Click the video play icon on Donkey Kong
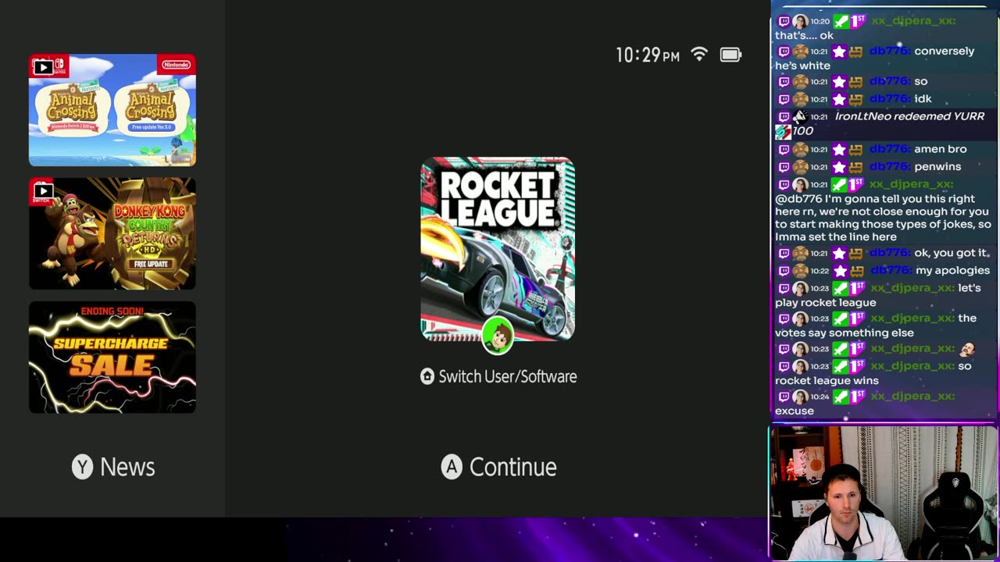1000x562 pixels. (42, 191)
